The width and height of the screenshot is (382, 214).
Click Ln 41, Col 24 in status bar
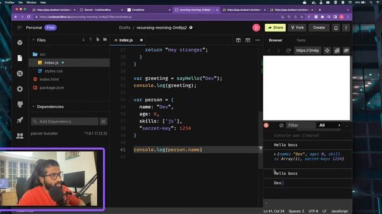click(x=274, y=212)
